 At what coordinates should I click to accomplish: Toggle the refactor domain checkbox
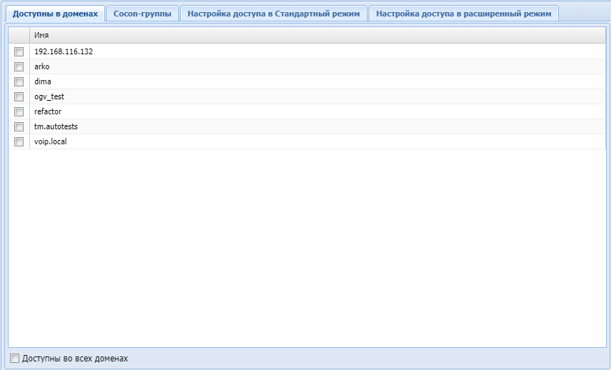point(19,111)
